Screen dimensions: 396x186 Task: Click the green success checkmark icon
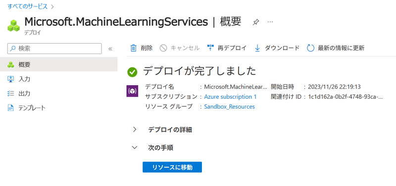point(132,72)
